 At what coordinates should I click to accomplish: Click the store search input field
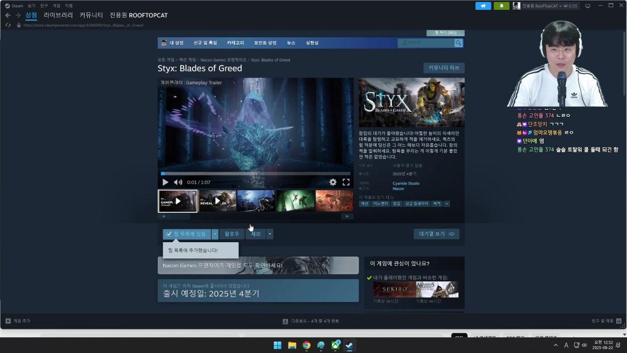pos(426,43)
